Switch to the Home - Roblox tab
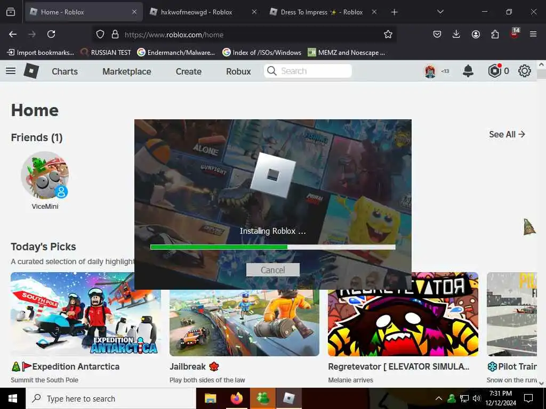This screenshot has width=546, height=409. pyautogui.click(x=84, y=12)
